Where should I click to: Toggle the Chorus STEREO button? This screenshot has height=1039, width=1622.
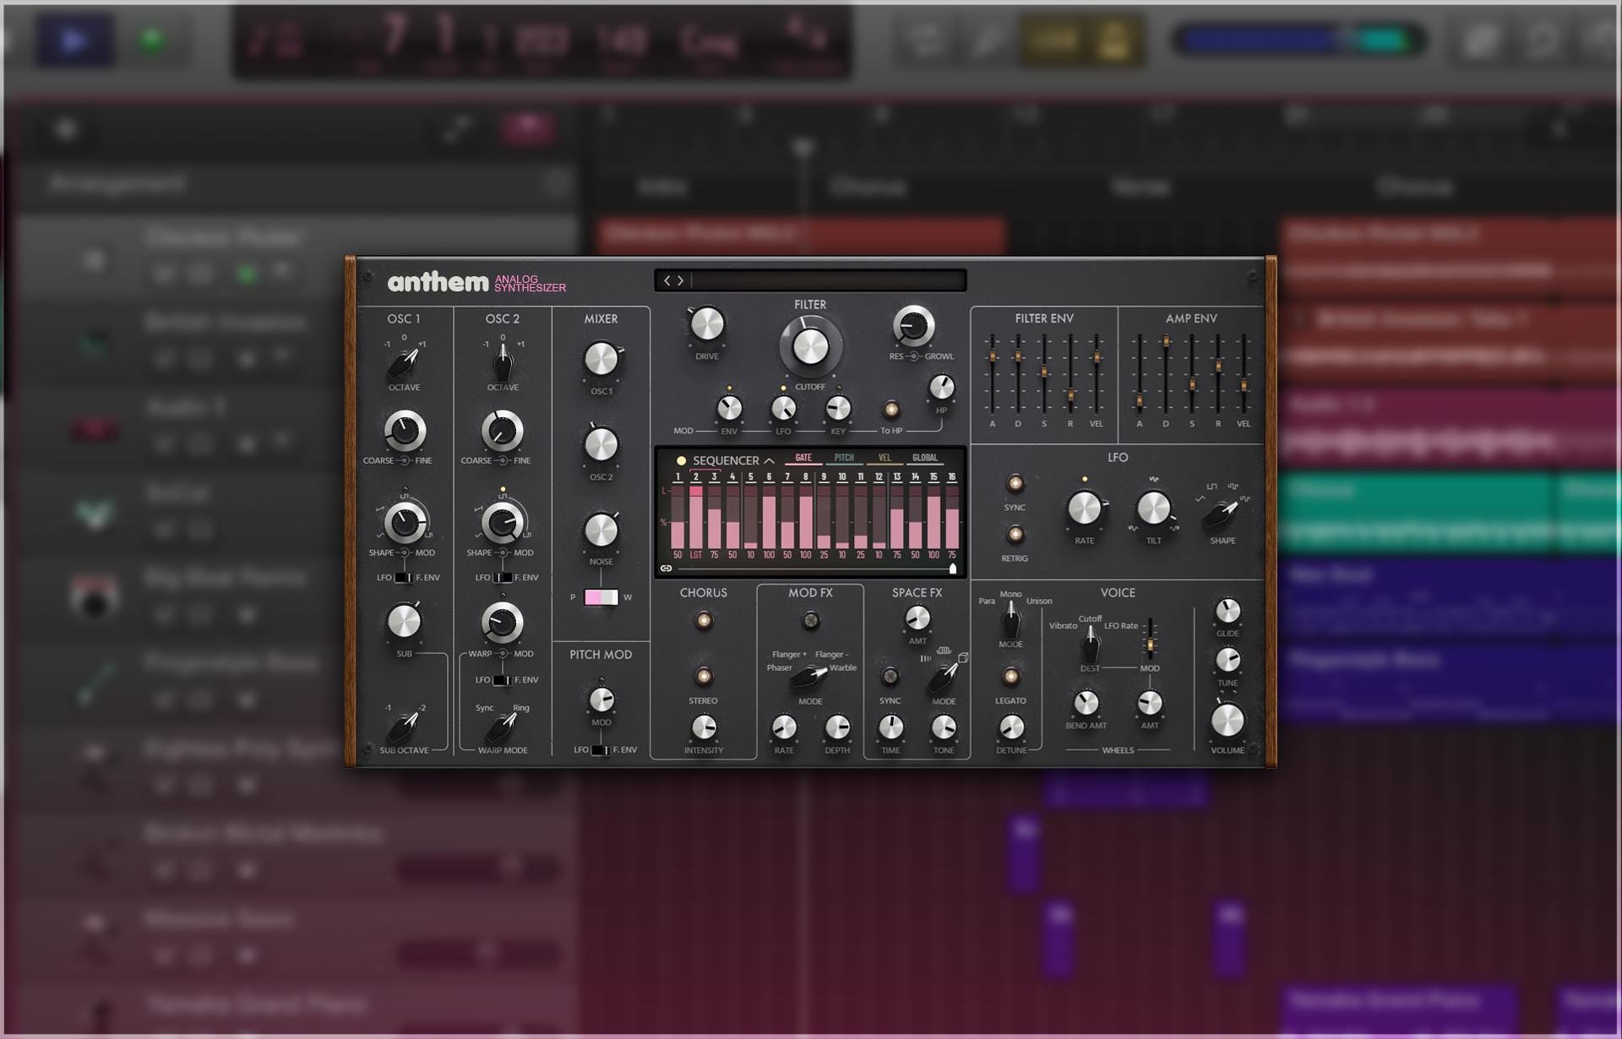pyautogui.click(x=703, y=676)
